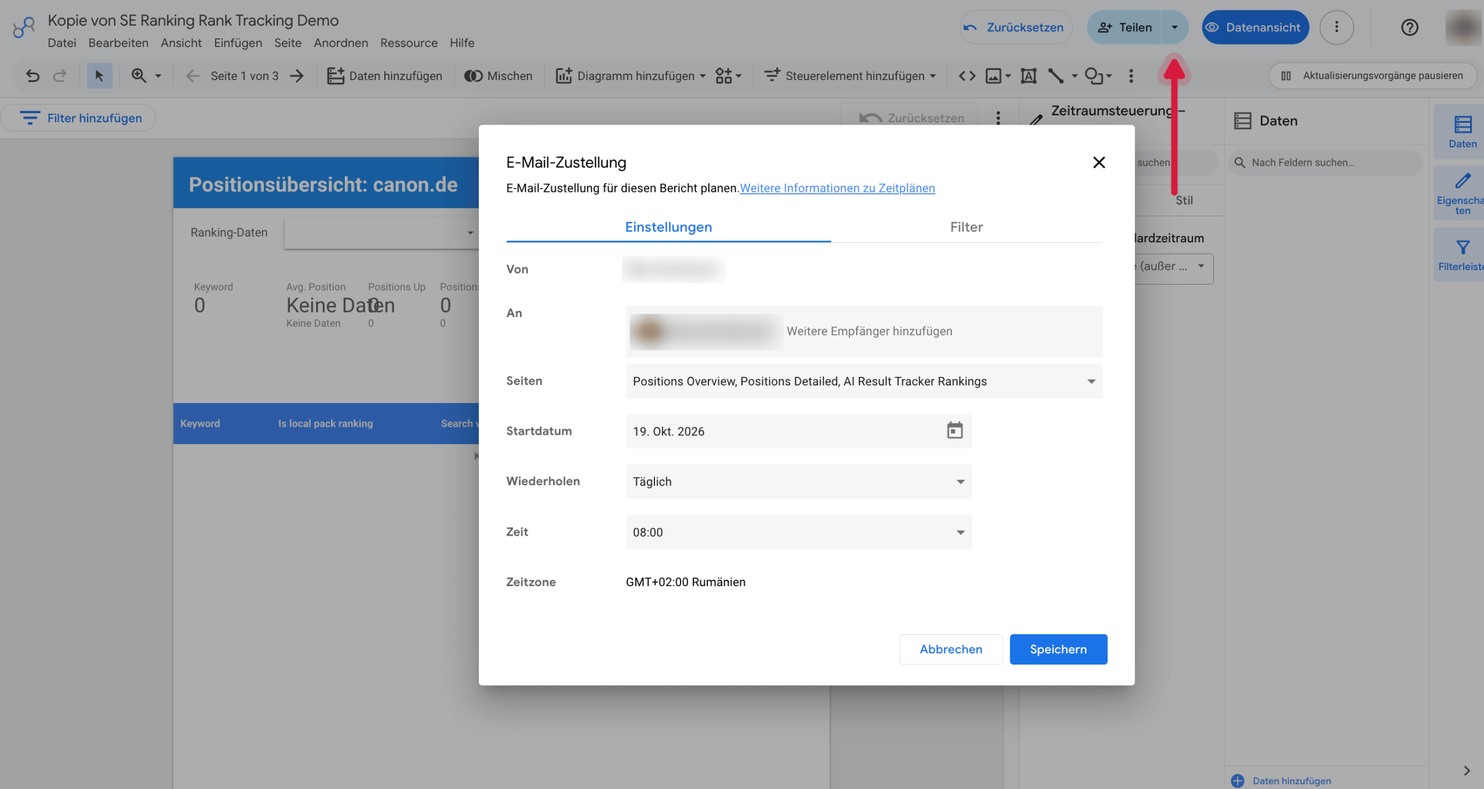Select the text box tool

pyautogui.click(x=1028, y=76)
